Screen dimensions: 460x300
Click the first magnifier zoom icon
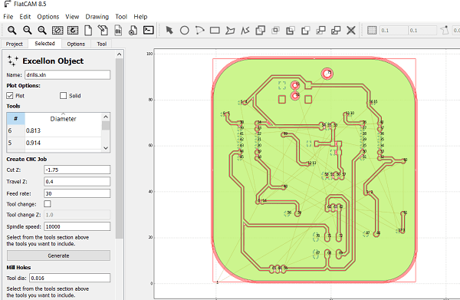tap(11, 30)
